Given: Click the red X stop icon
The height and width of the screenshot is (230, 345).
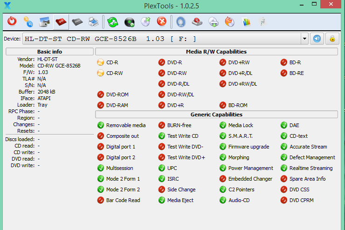Looking at the screenshot, I should click(x=162, y=22).
